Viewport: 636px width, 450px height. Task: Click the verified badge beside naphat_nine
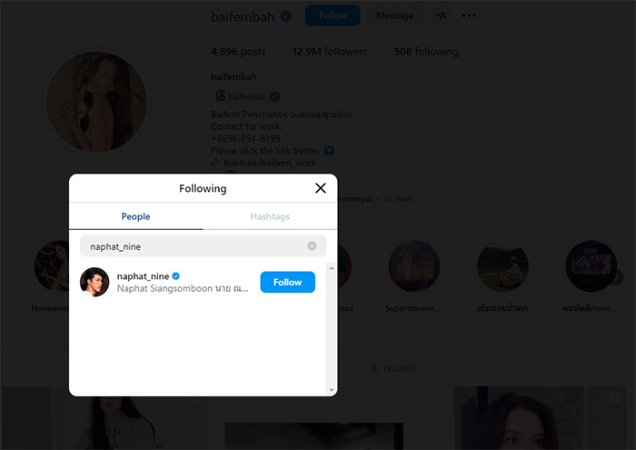176,275
